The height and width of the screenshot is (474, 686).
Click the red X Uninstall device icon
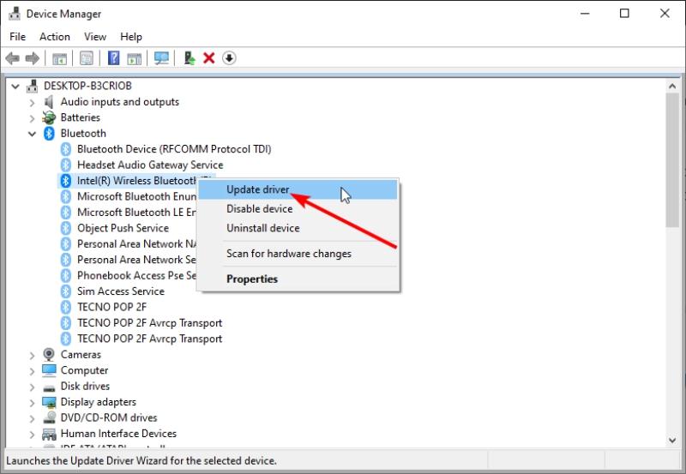pyautogui.click(x=209, y=58)
